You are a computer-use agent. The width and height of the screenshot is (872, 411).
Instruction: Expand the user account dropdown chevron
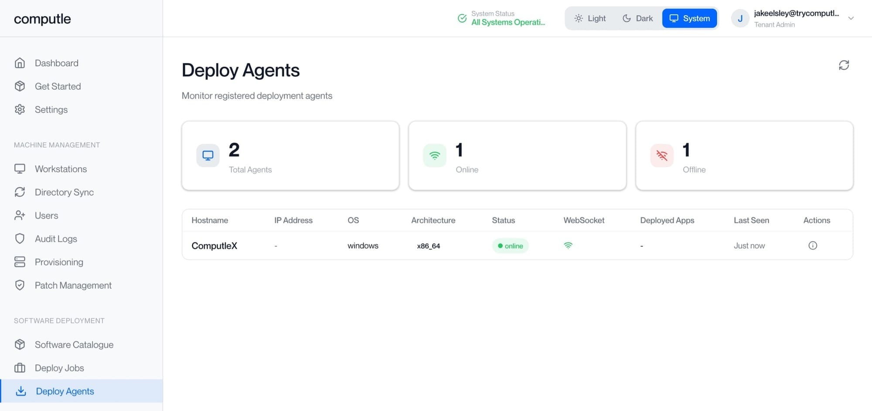(851, 18)
